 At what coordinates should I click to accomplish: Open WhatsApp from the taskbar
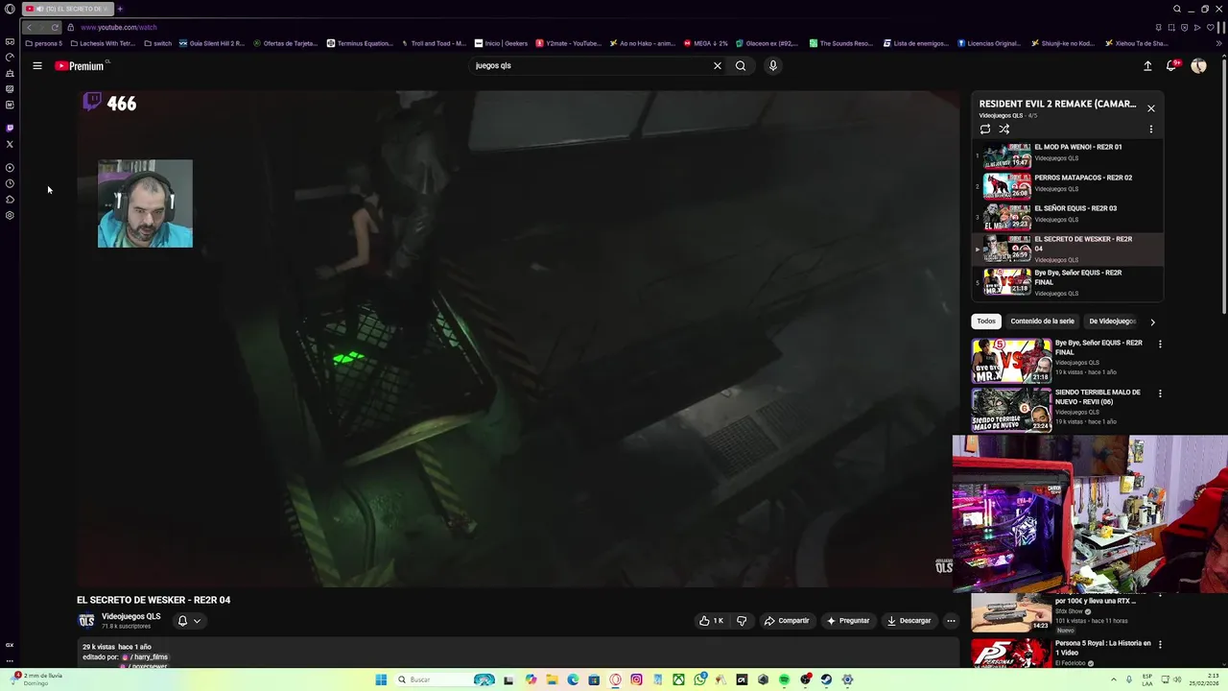pyautogui.click(x=699, y=679)
